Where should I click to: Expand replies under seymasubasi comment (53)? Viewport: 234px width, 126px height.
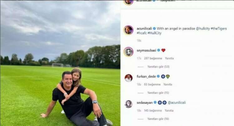pyautogui.click(x=158, y=67)
